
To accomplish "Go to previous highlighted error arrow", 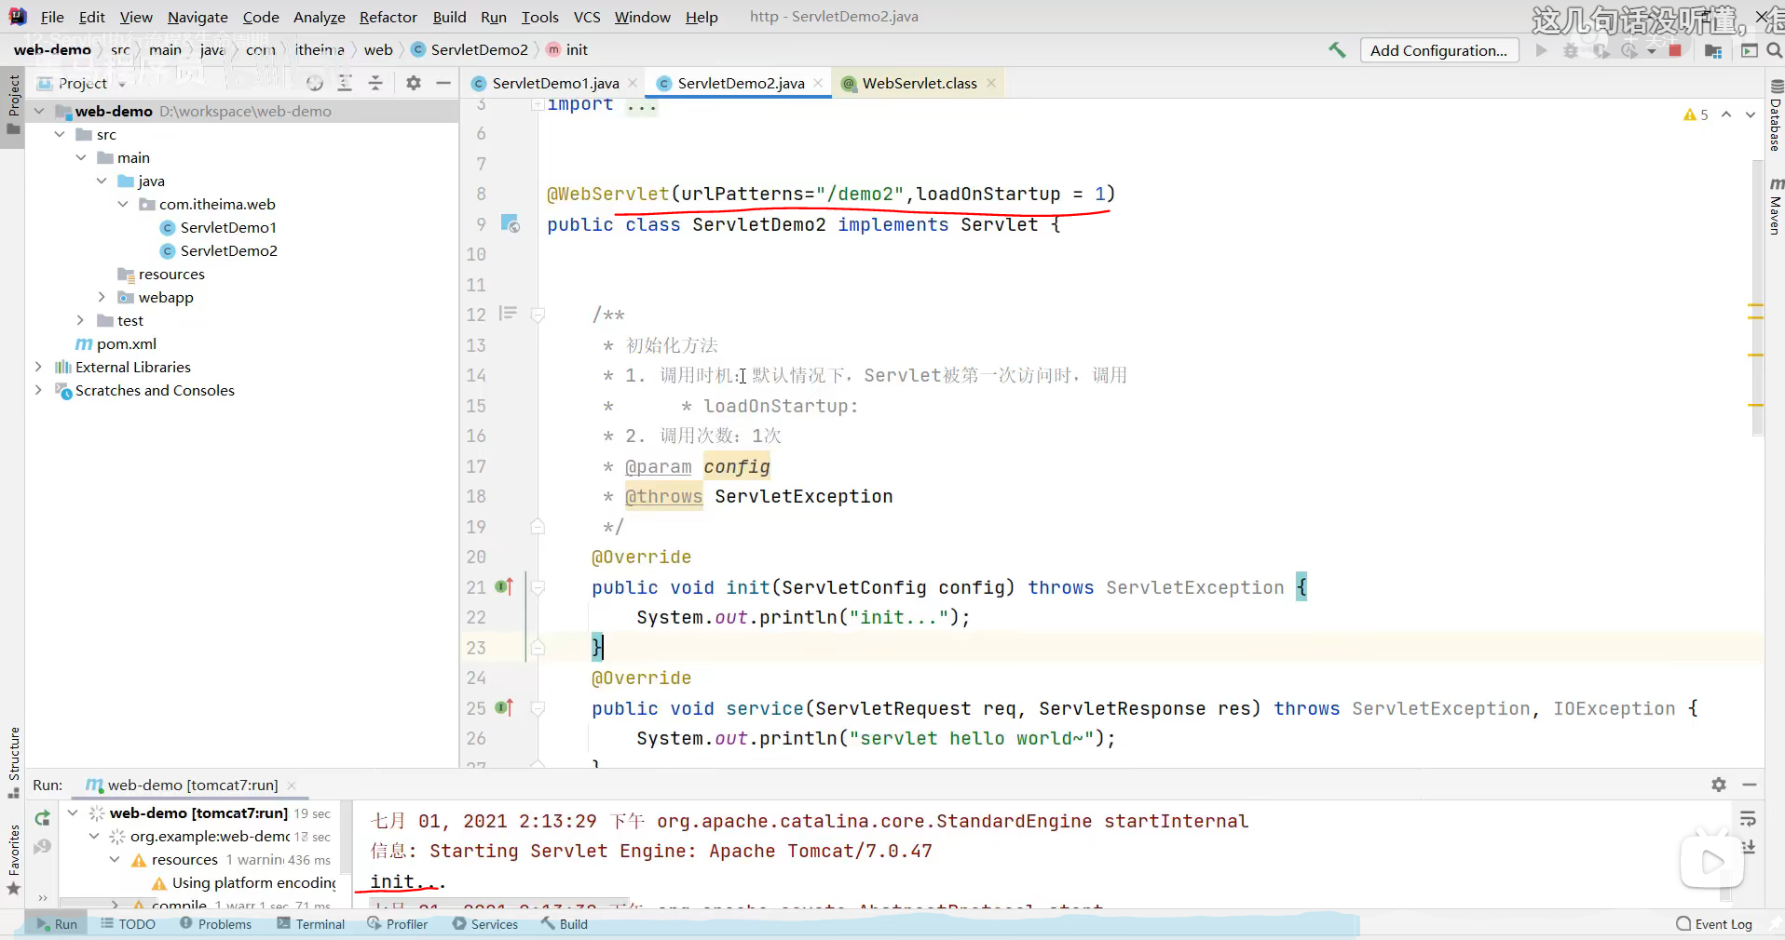I will tap(1726, 114).
